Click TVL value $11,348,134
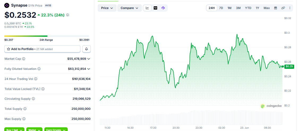Screen dimensions: 300x131 pos(82,89)
